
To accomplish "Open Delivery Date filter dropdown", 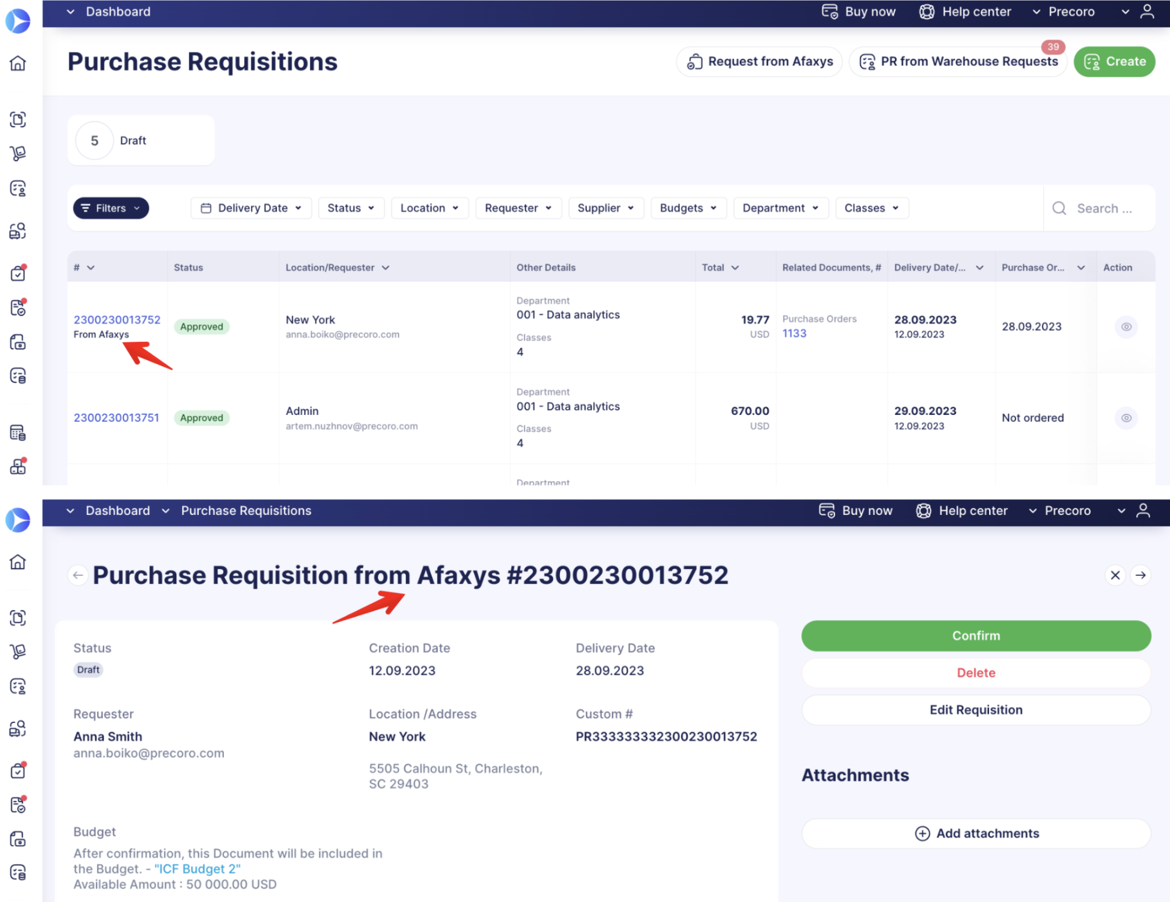I will point(251,208).
